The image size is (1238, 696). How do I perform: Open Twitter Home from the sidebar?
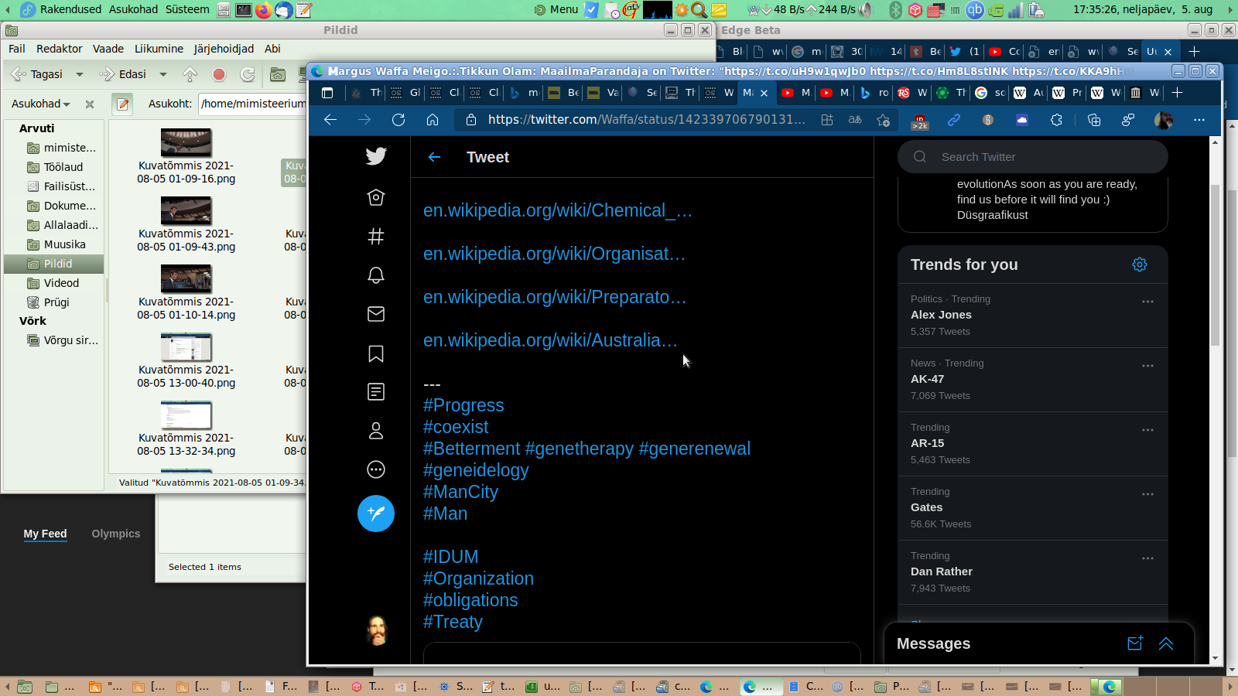pyautogui.click(x=376, y=197)
